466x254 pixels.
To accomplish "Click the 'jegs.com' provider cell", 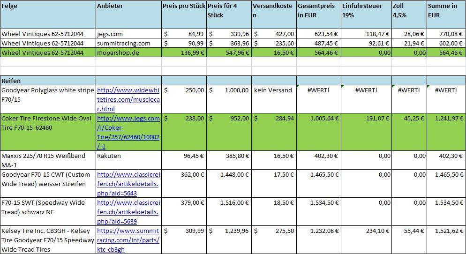I will pos(128,34).
